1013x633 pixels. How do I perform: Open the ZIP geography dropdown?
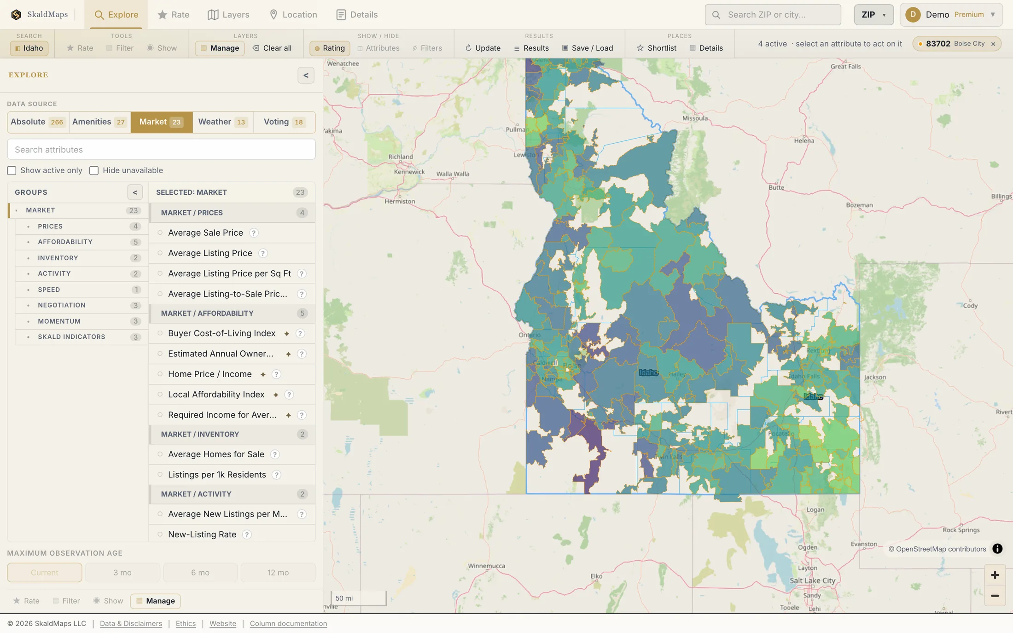[873, 15]
